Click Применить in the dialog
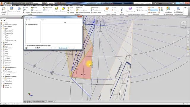 71,48
